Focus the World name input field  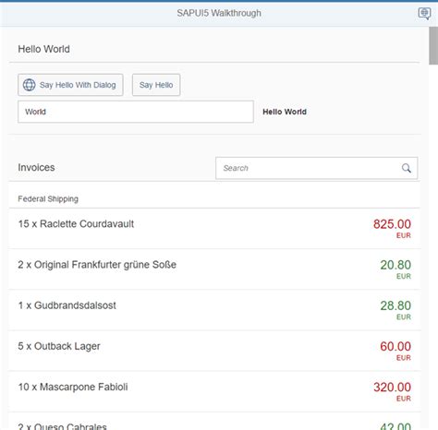136,112
